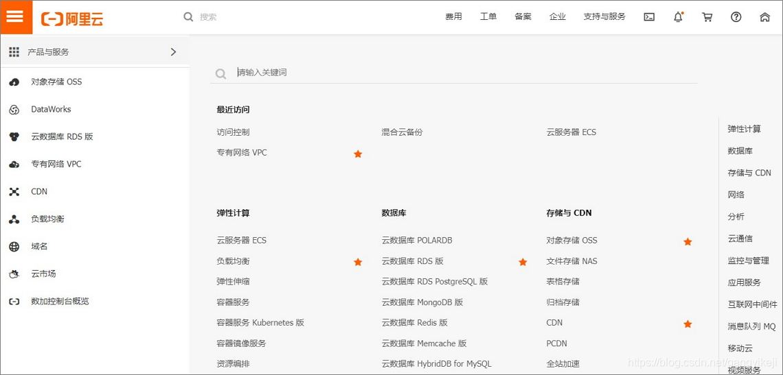Viewport: 783px width, 375px height.
Task: Open 容器镜像服务 link
Action: [242, 343]
